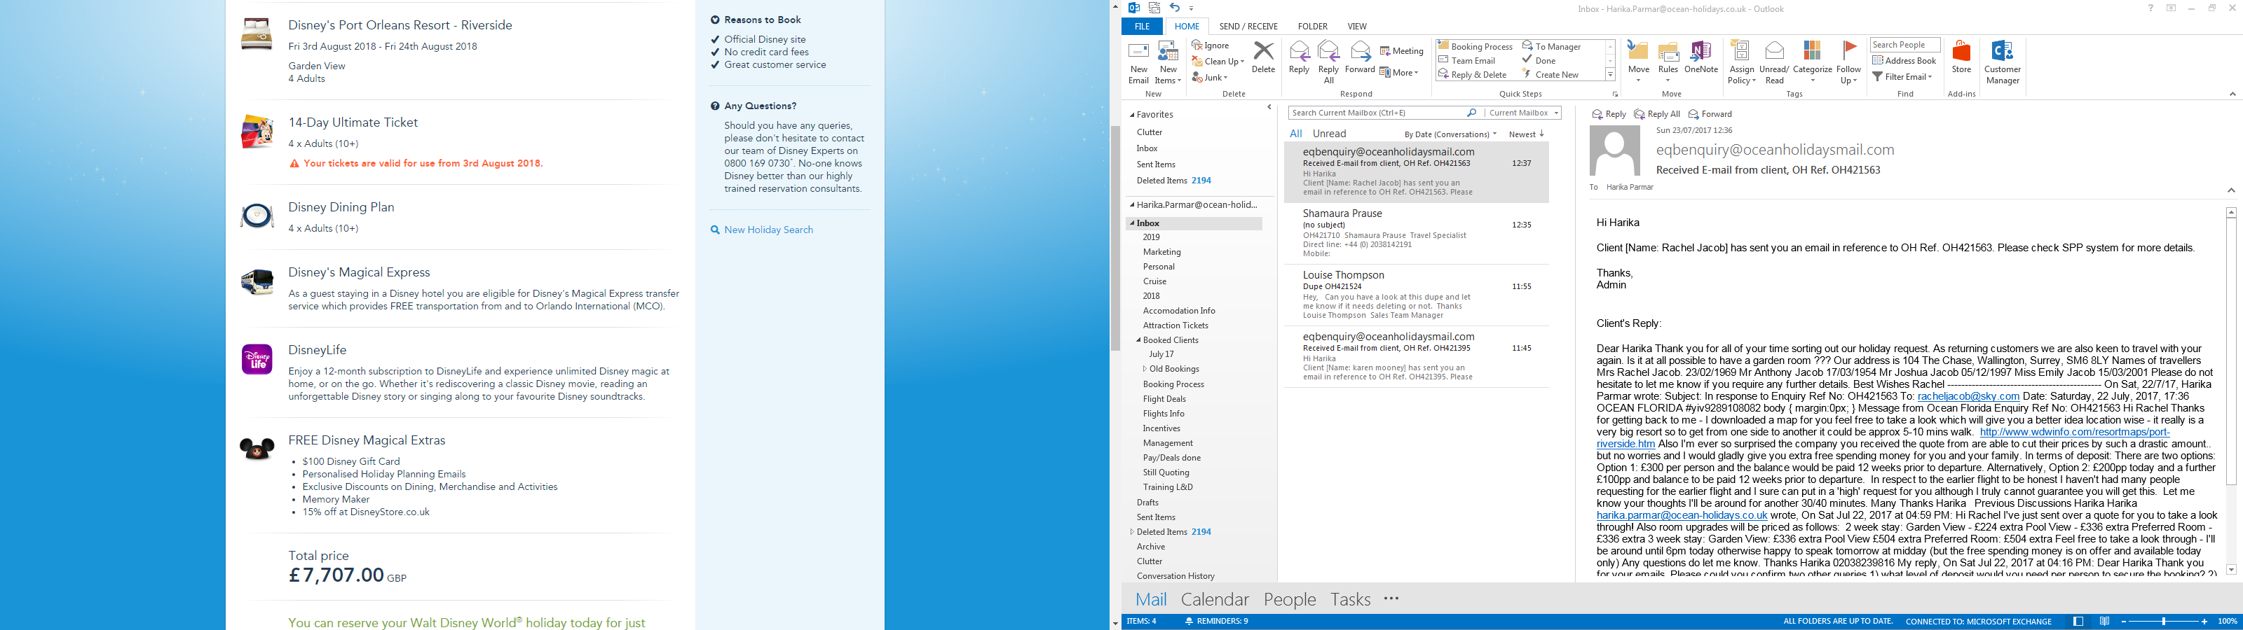Expand the Quick Steps gallery

(1610, 76)
